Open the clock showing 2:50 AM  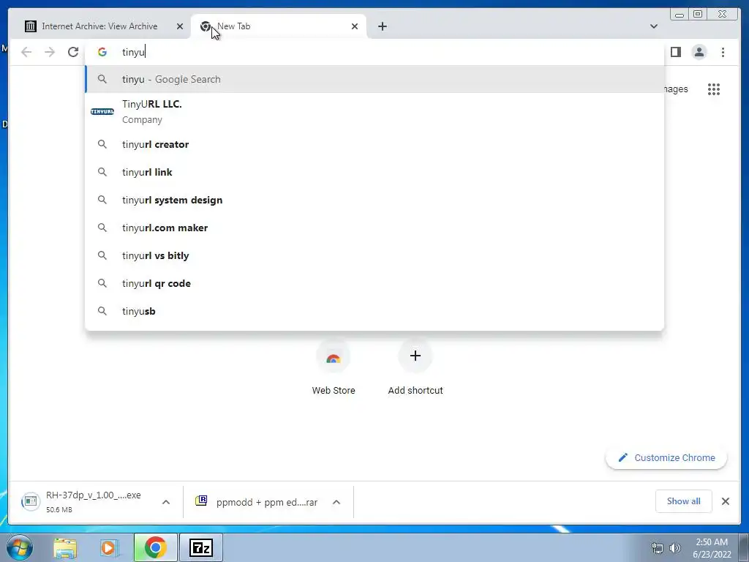tap(712, 548)
